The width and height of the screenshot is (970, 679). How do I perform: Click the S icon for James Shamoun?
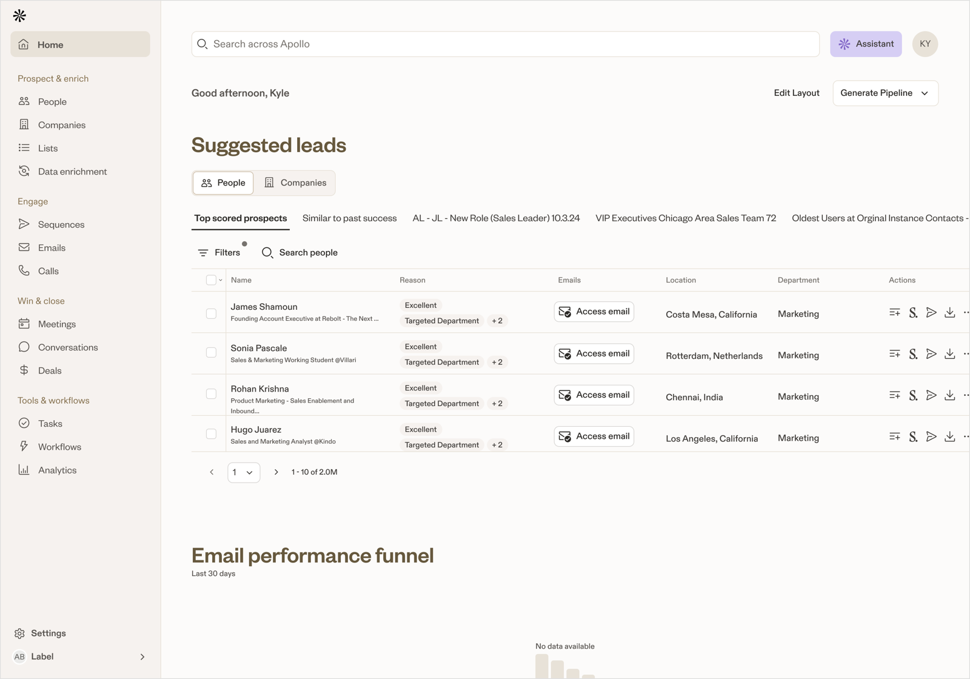pyautogui.click(x=913, y=313)
